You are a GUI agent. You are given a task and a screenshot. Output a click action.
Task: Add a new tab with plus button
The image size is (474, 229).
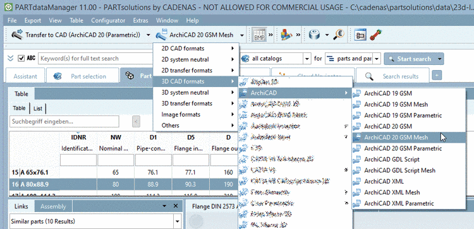click(437, 76)
